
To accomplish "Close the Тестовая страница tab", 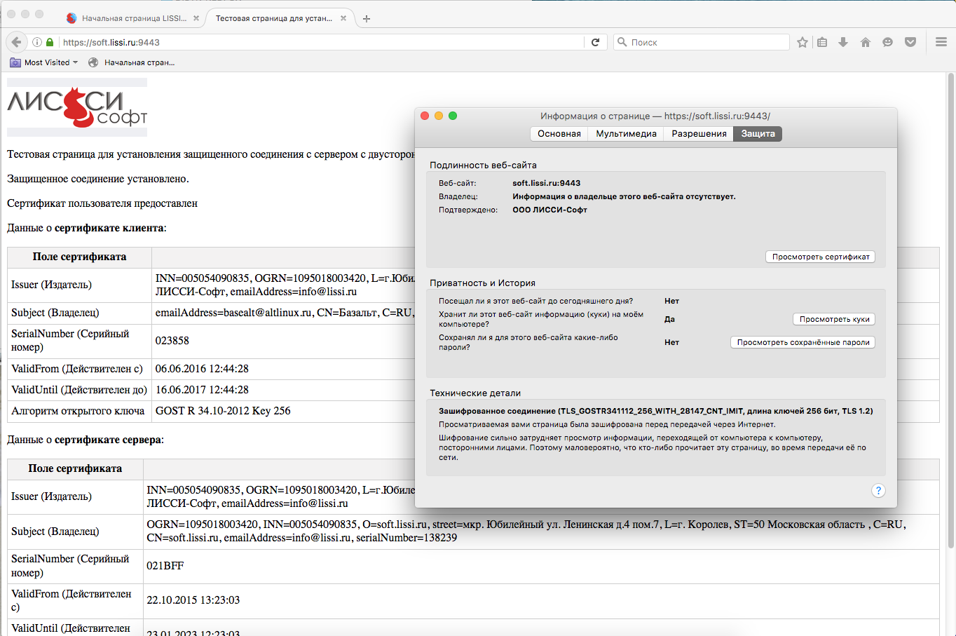I will [343, 18].
